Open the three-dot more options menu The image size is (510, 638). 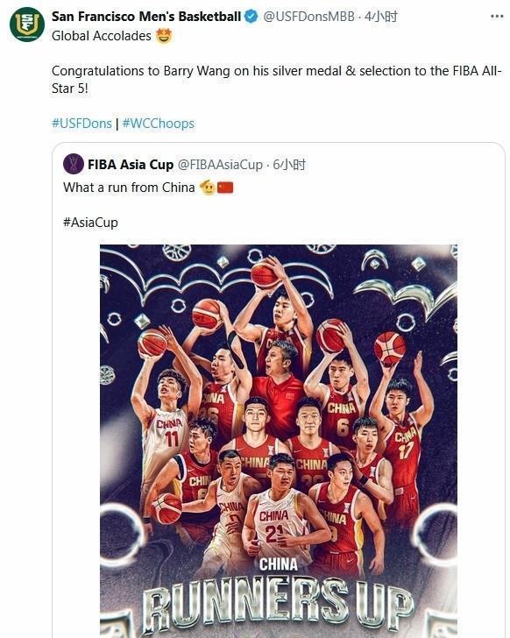point(497,17)
